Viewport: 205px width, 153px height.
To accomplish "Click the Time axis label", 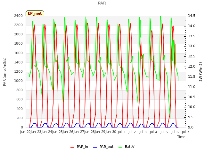I will [181, 137].
